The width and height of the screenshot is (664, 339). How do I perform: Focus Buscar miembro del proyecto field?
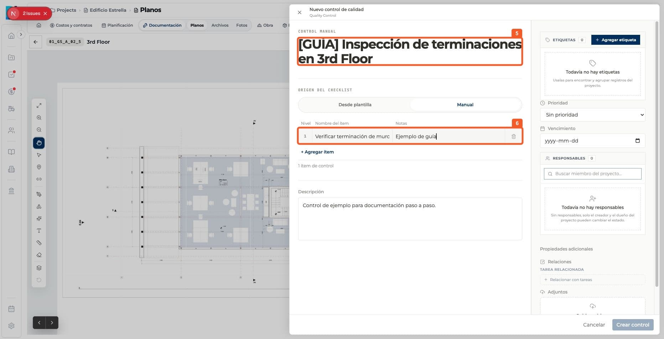tap(592, 174)
